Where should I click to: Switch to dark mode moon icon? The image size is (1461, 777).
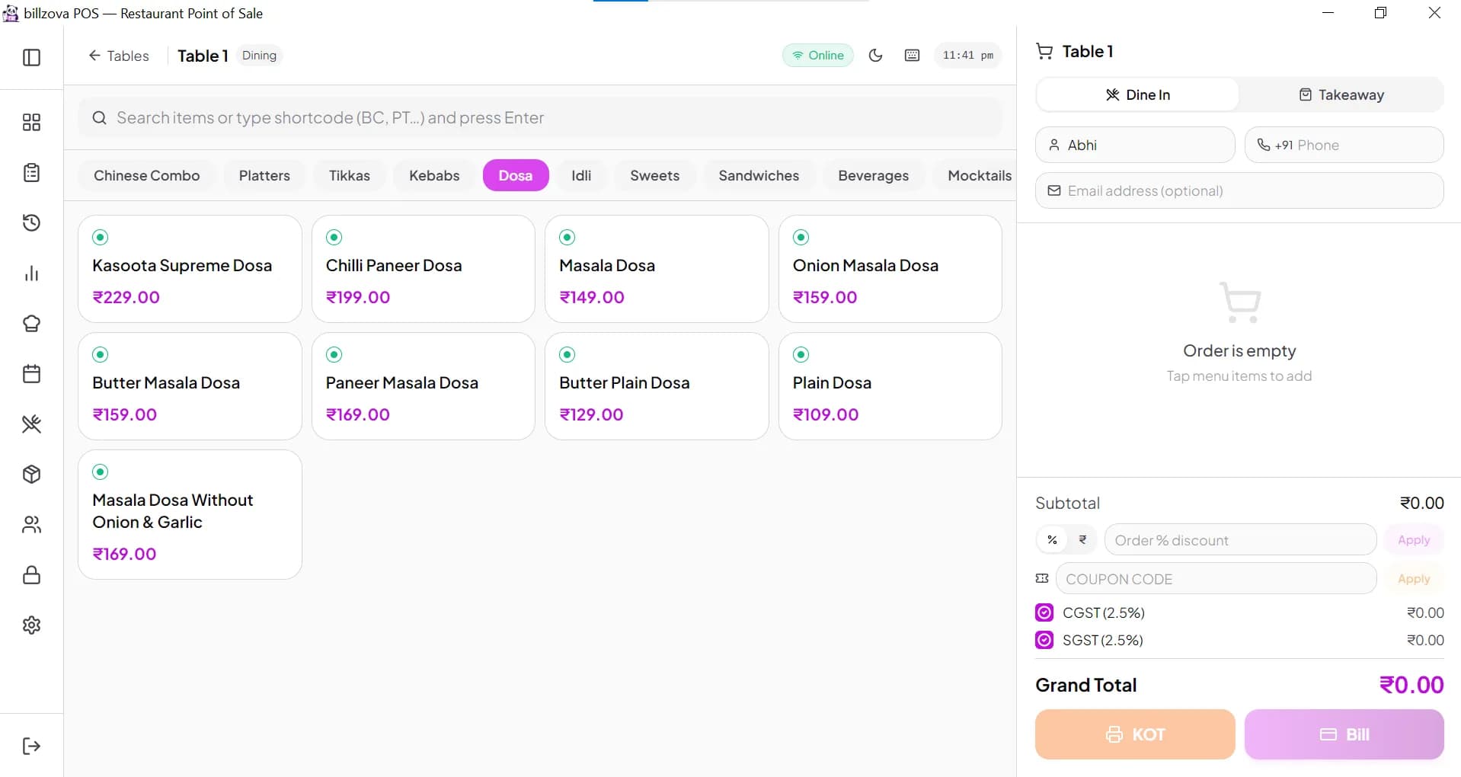click(x=875, y=56)
